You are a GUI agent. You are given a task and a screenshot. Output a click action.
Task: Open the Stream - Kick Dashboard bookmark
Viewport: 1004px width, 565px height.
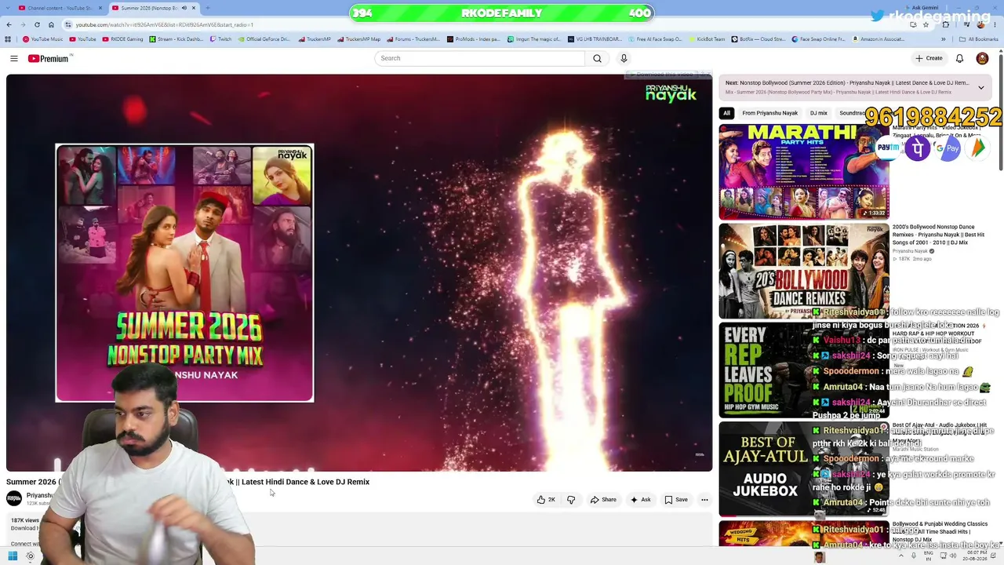pos(176,39)
